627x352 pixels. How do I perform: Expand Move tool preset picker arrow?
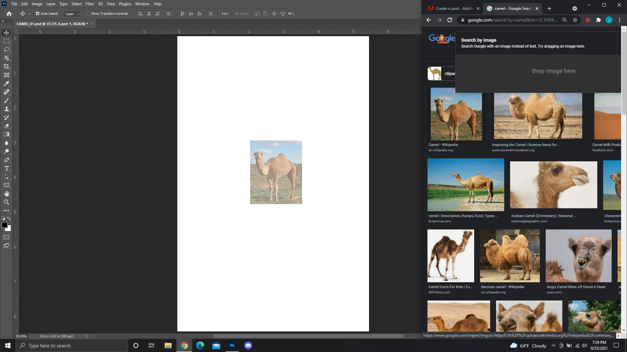pos(29,14)
